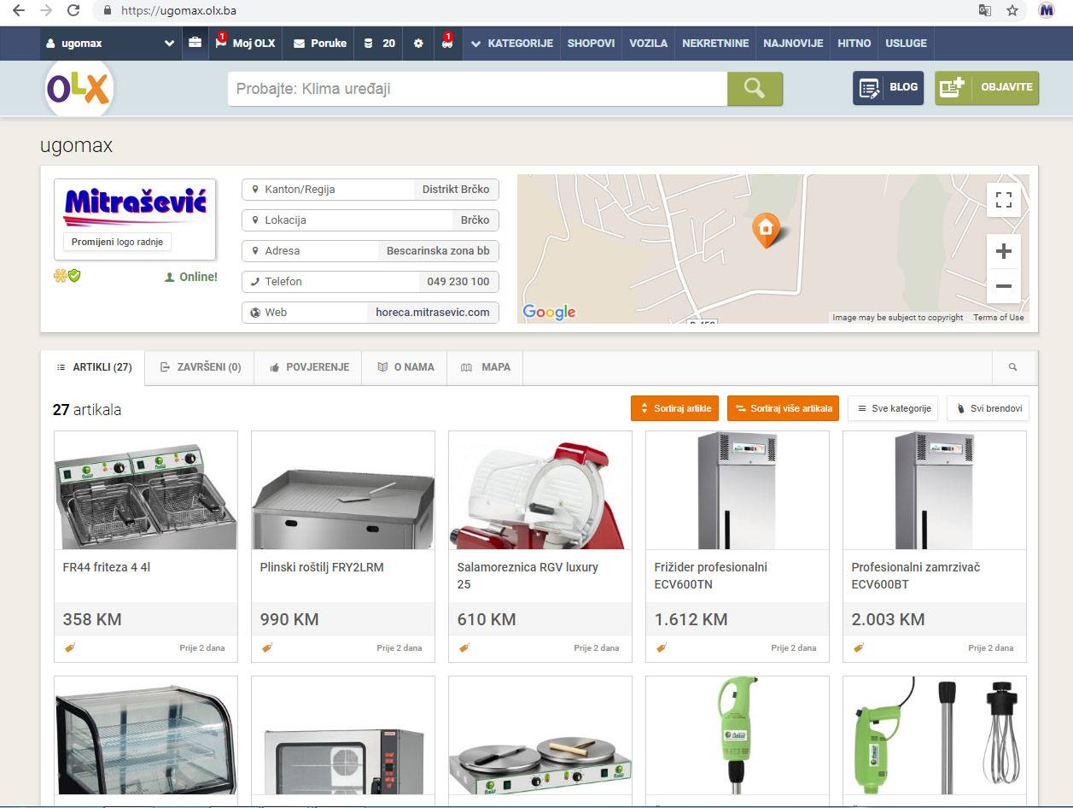
Task: Click the Google logo on the map
Action: [x=549, y=312]
